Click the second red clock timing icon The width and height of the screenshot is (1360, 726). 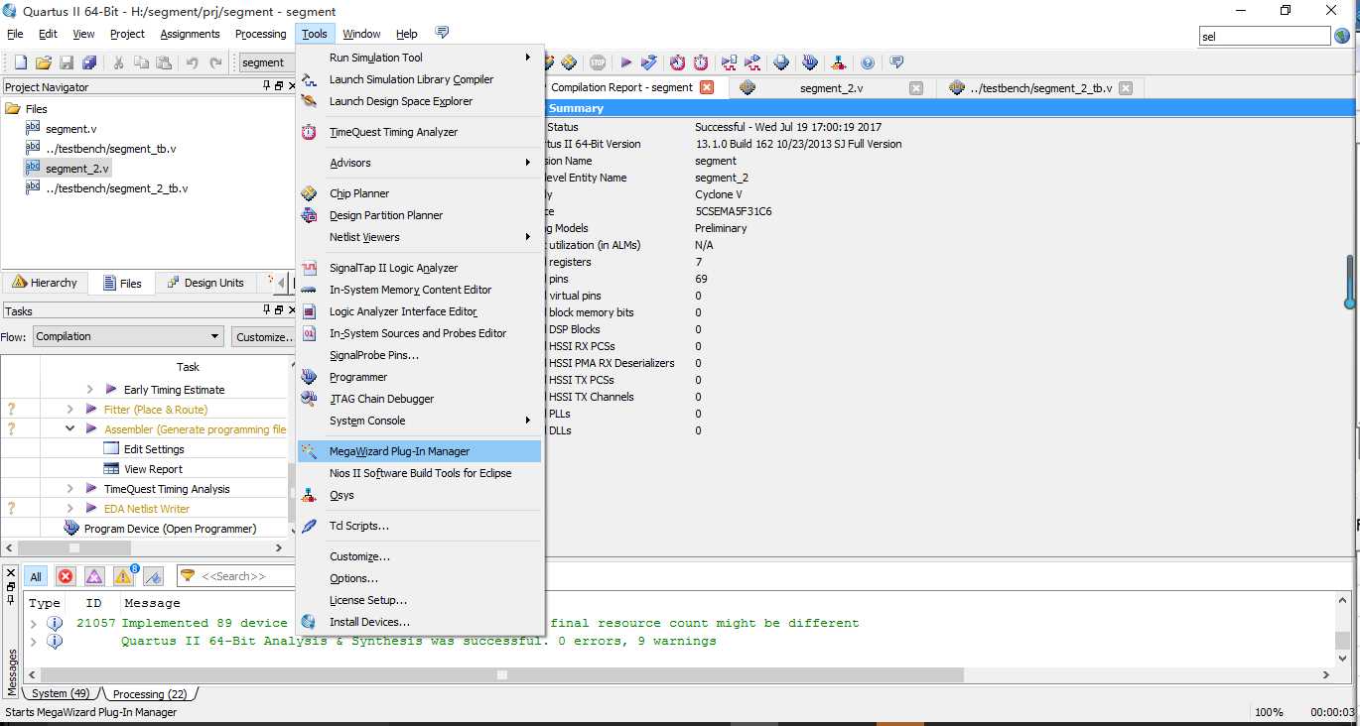click(x=701, y=62)
